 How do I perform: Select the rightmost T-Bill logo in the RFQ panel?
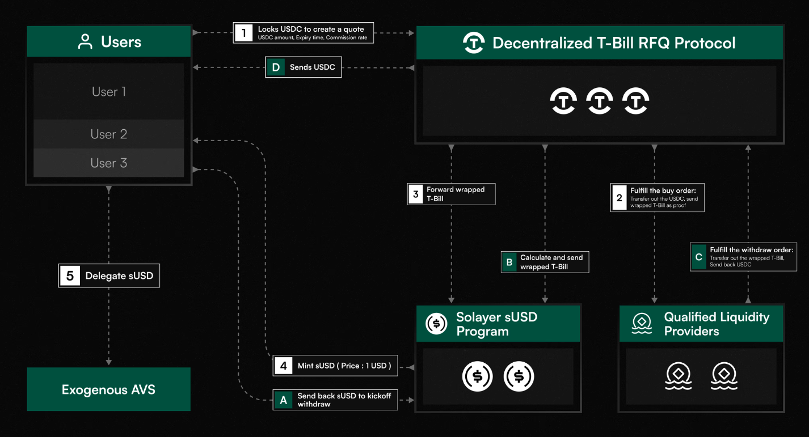tap(636, 100)
